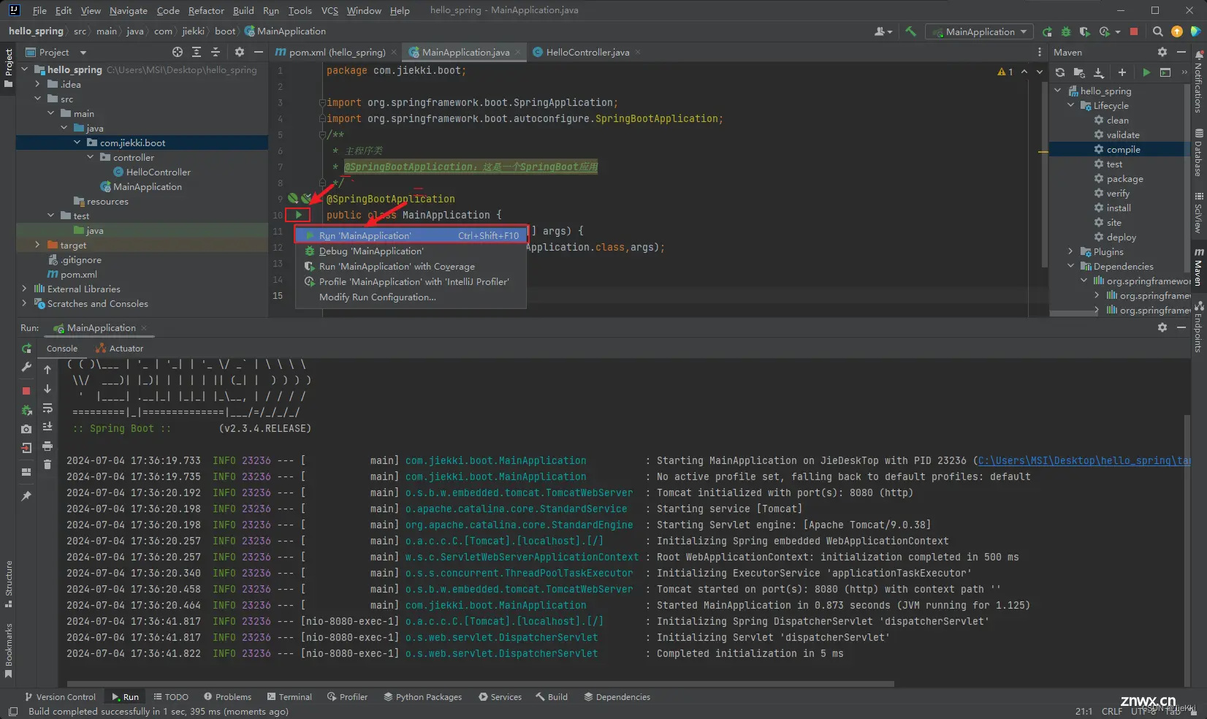
Task: Open the MainApplication run configuration dropdown
Action: click(x=980, y=31)
